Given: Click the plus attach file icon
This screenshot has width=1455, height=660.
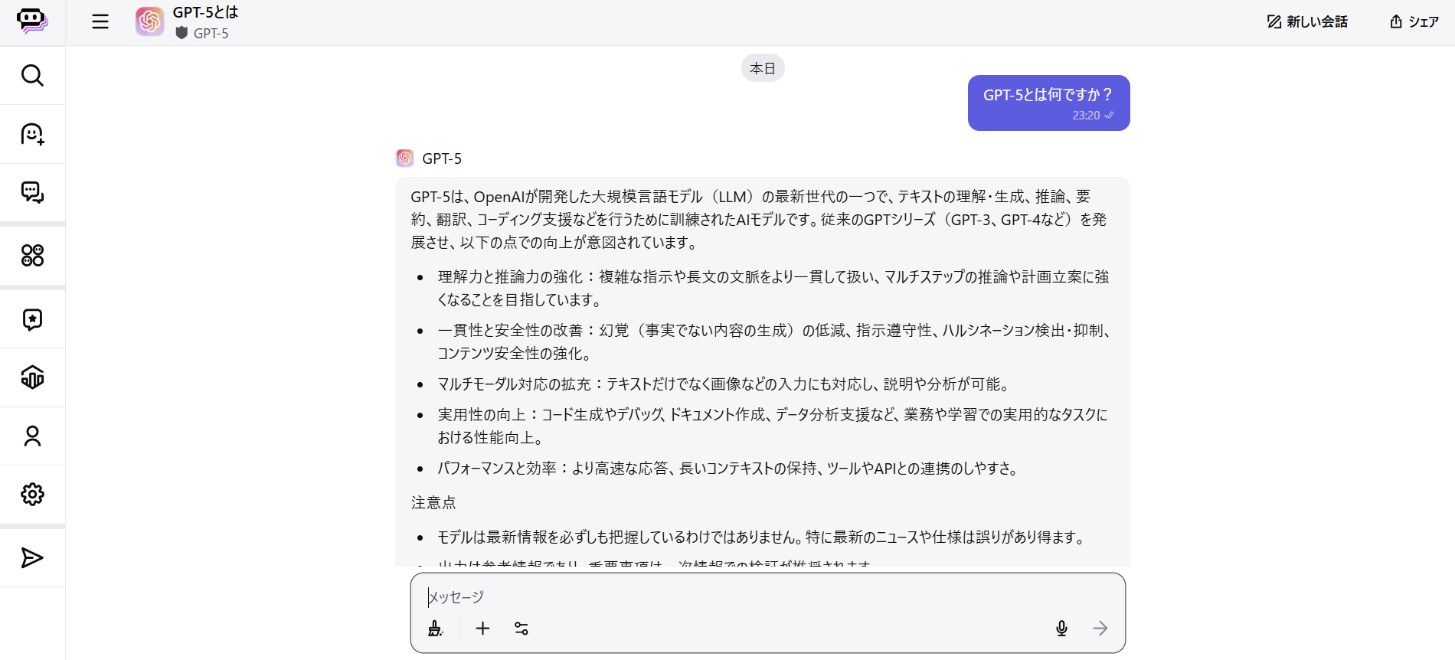Looking at the screenshot, I should (482, 629).
